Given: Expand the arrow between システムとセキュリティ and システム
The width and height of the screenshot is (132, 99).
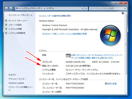Looking at the screenshot, I should click(x=44, y=8).
